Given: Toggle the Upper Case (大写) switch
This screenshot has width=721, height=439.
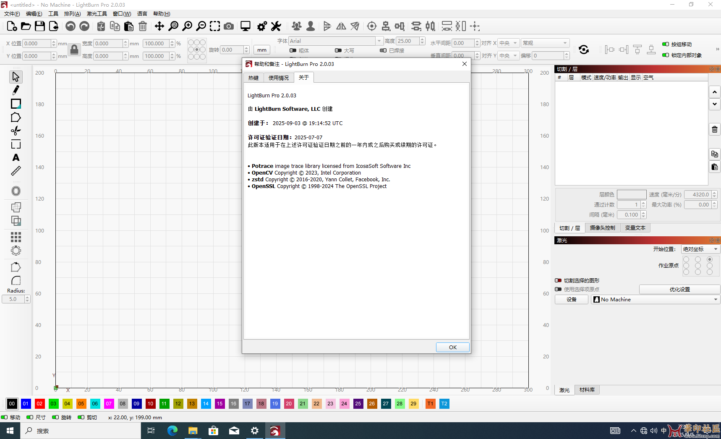Looking at the screenshot, I should coord(338,50).
